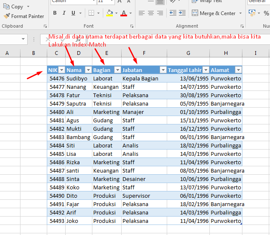Open Clipboard dialog launcher
The image size is (270, 235).
tap(45, 26)
